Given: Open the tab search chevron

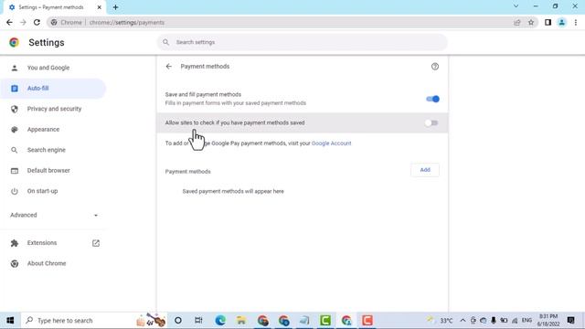Looking at the screenshot, I should pos(516,6).
